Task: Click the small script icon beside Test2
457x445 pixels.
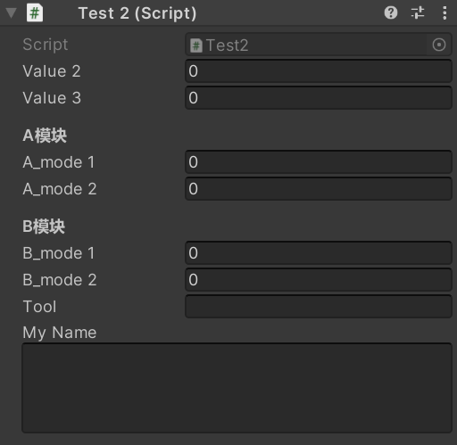Action: click(x=196, y=45)
